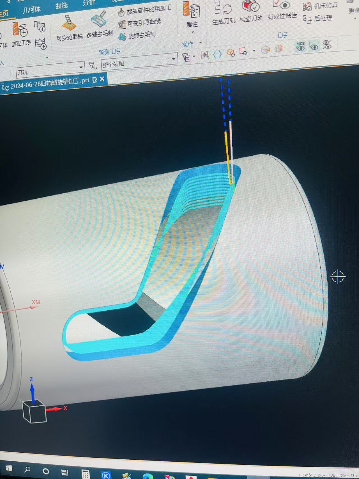Open the Calculator from the taskbar
This screenshot has width=359, height=479.
coord(86,474)
